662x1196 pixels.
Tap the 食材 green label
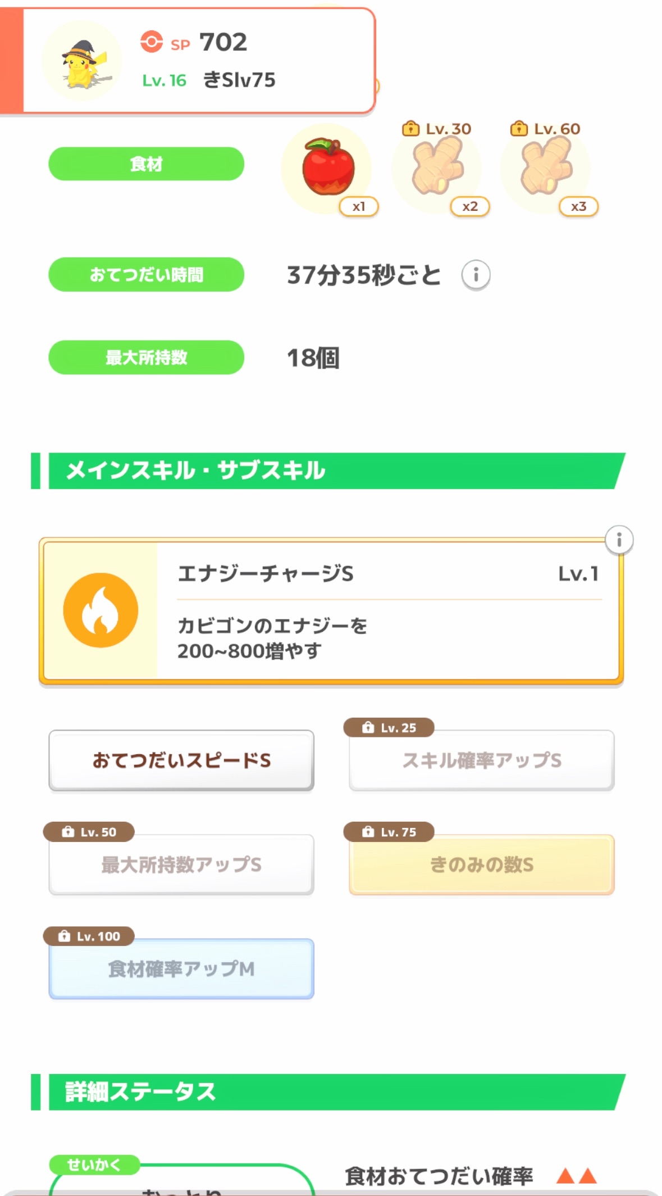(146, 164)
